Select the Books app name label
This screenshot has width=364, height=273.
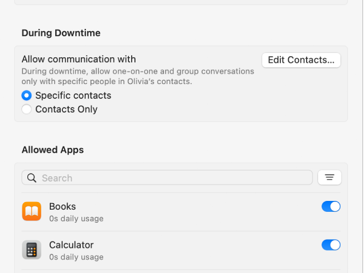point(62,206)
